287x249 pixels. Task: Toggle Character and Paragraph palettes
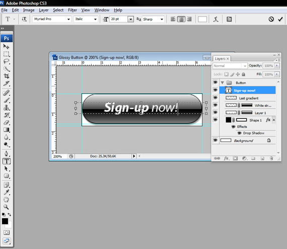229,19
